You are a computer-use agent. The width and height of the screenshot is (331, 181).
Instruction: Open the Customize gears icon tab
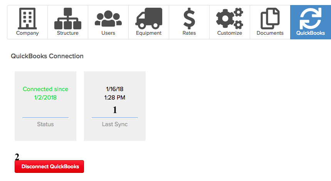point(230,22)
